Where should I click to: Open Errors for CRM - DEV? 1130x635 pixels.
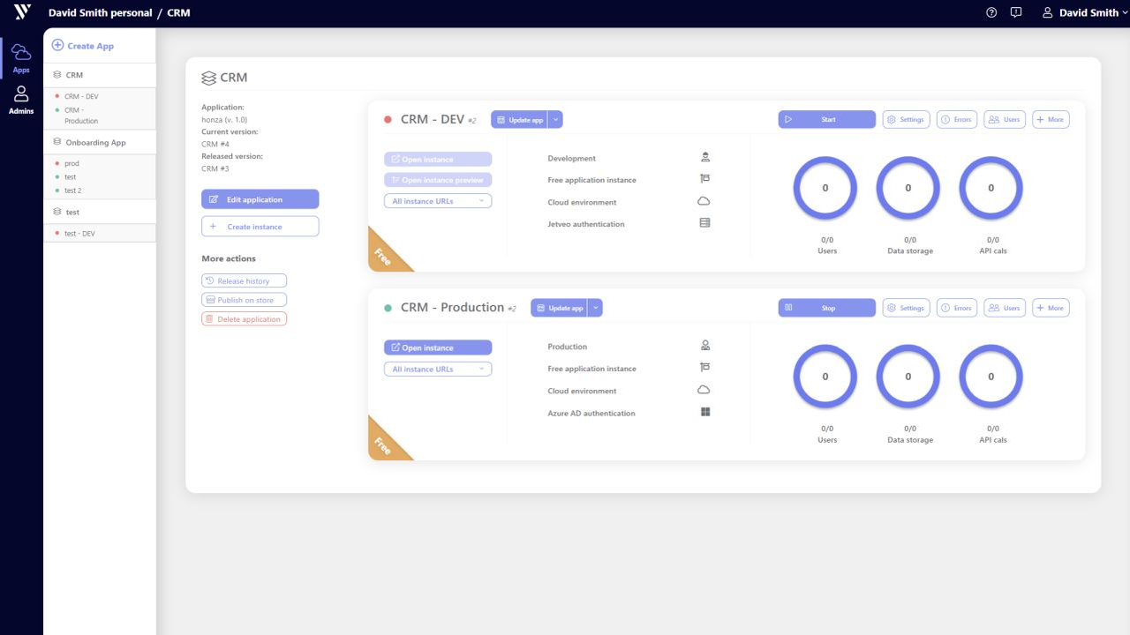(x=957, y=119)
